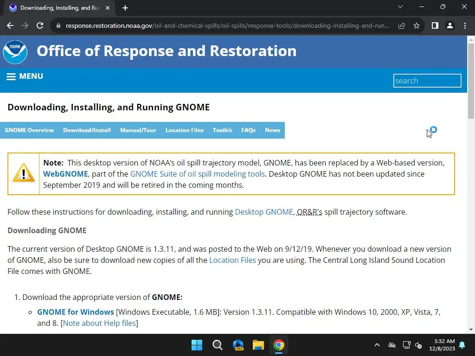Image resolution: width=475 pixels, height=356 pixels.
Task: Open the network display tray icon
Action: coord(406,345)
